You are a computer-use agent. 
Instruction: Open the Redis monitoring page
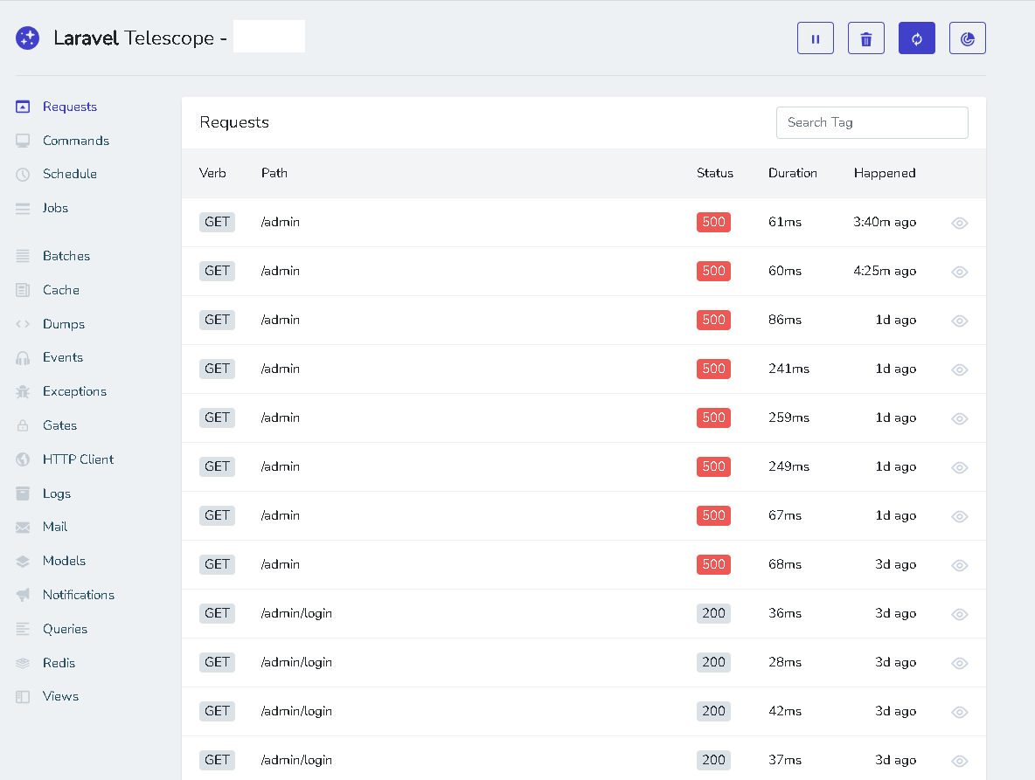[x=59, y=662]
